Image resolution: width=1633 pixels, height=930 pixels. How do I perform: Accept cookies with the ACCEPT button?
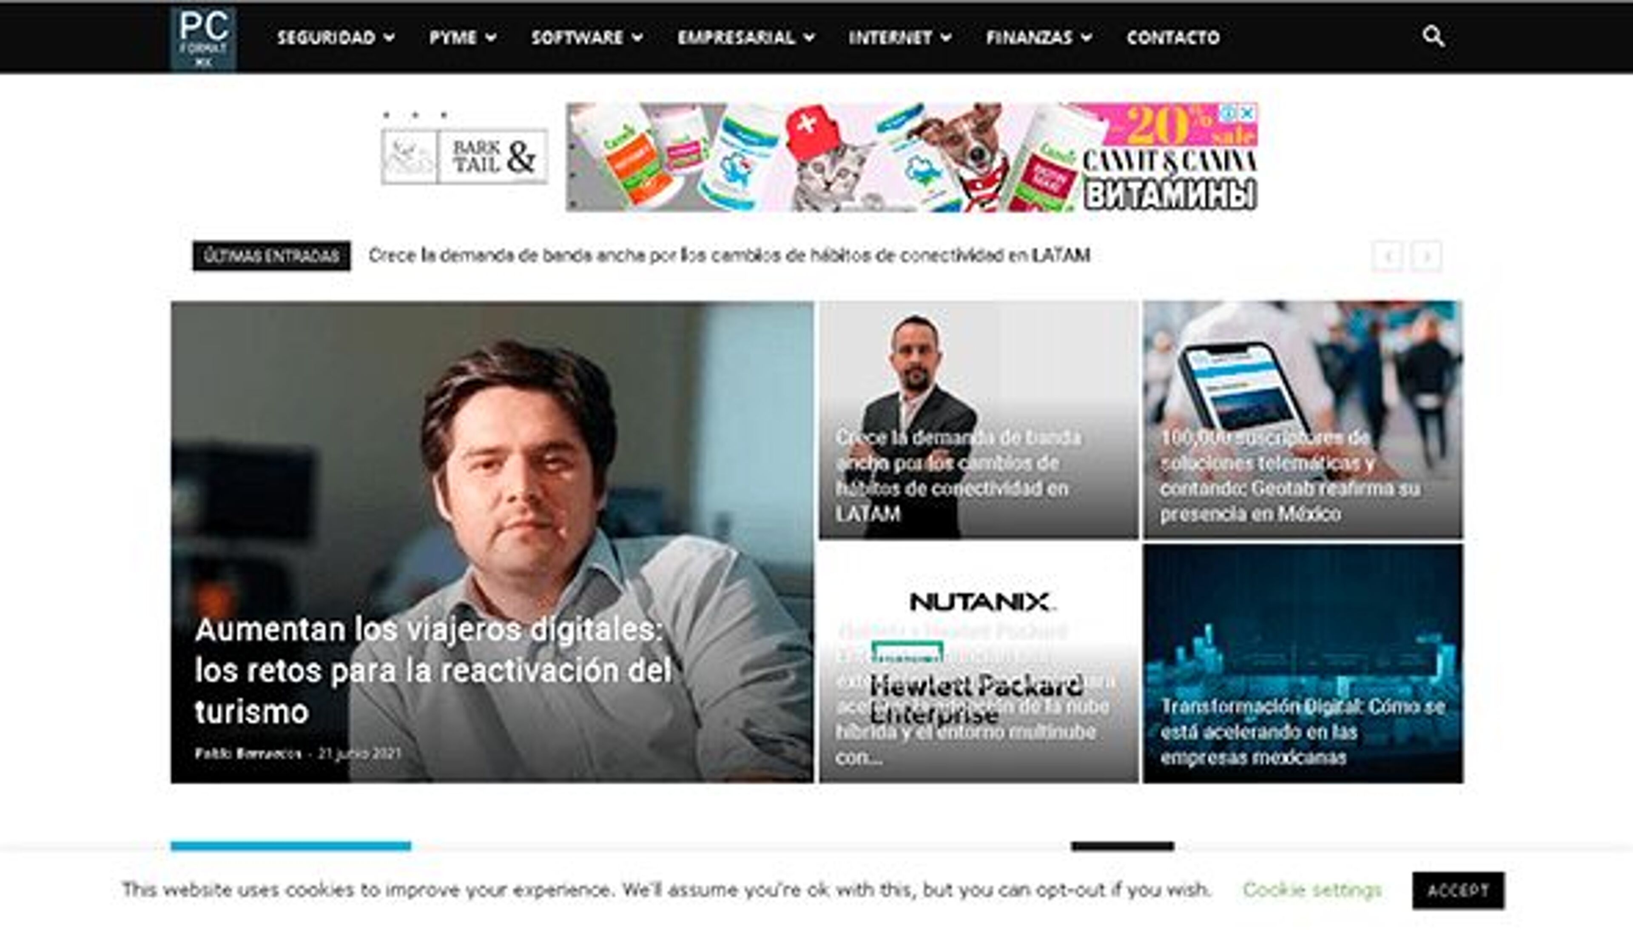[x=1458, y=890]
